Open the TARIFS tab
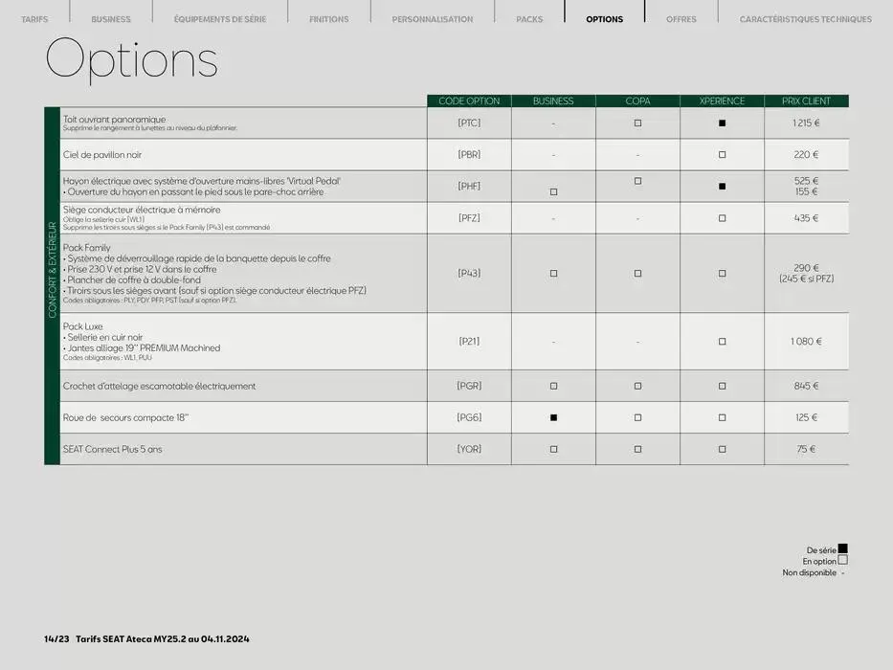893x670 pixels. point(33,19)
